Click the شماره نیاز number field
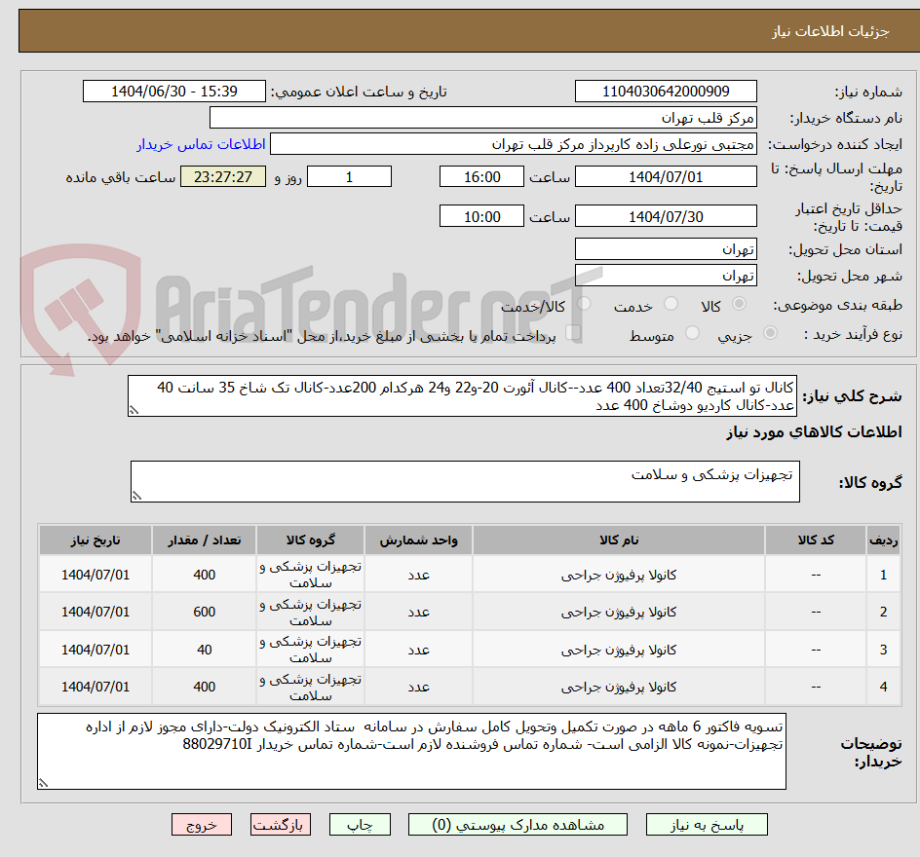The height and width of the screenshot is (857, 920). [665, 92]
